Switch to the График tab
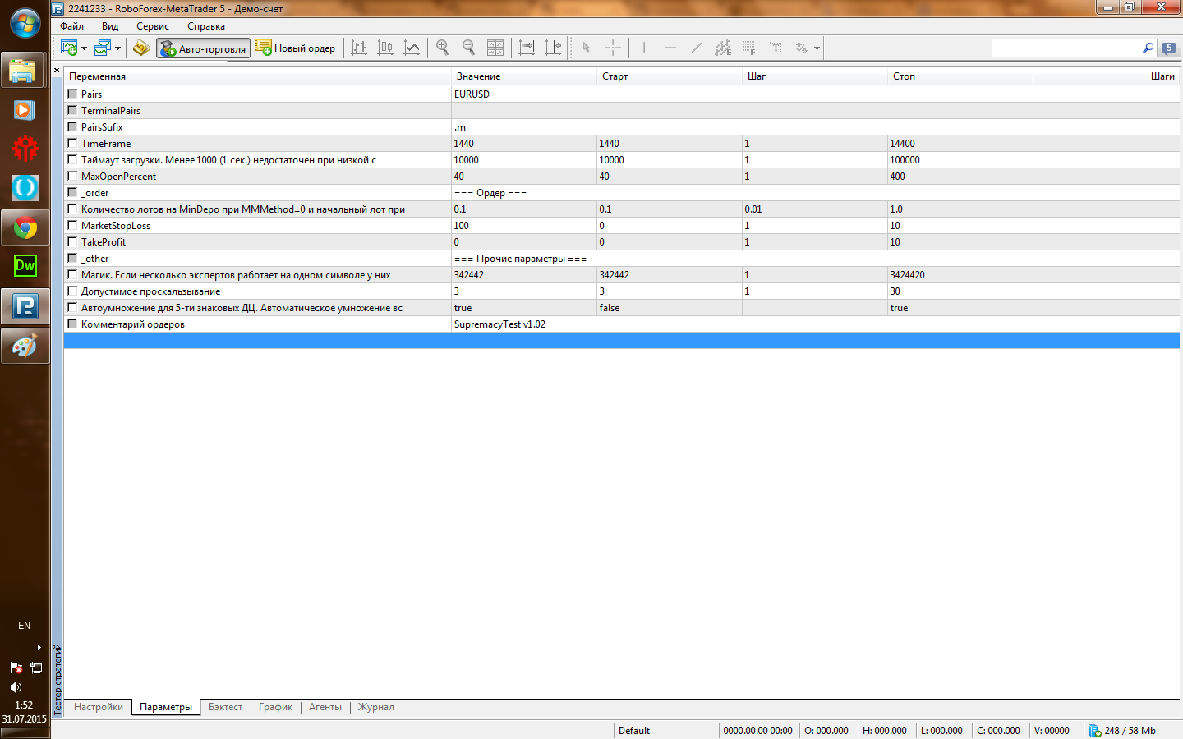This screenshot has width=1183, height=739. pos(276,707)
